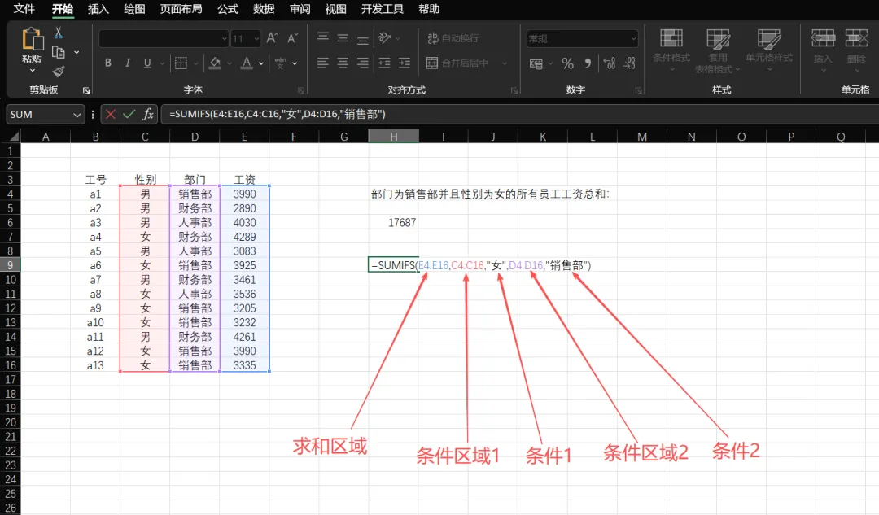This screenshot has height=515, width=879.
Task: Select the Format Painter brush
Action: point(59,71)
